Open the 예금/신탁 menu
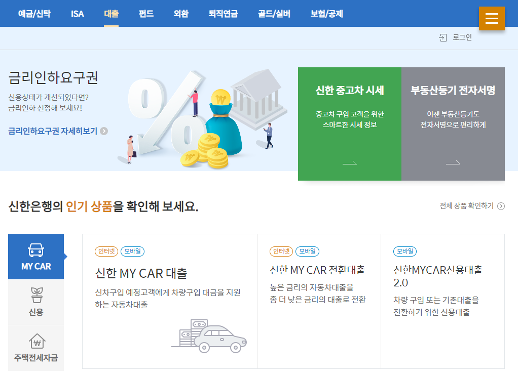The image size is (518, 379). tap(34, 14)
